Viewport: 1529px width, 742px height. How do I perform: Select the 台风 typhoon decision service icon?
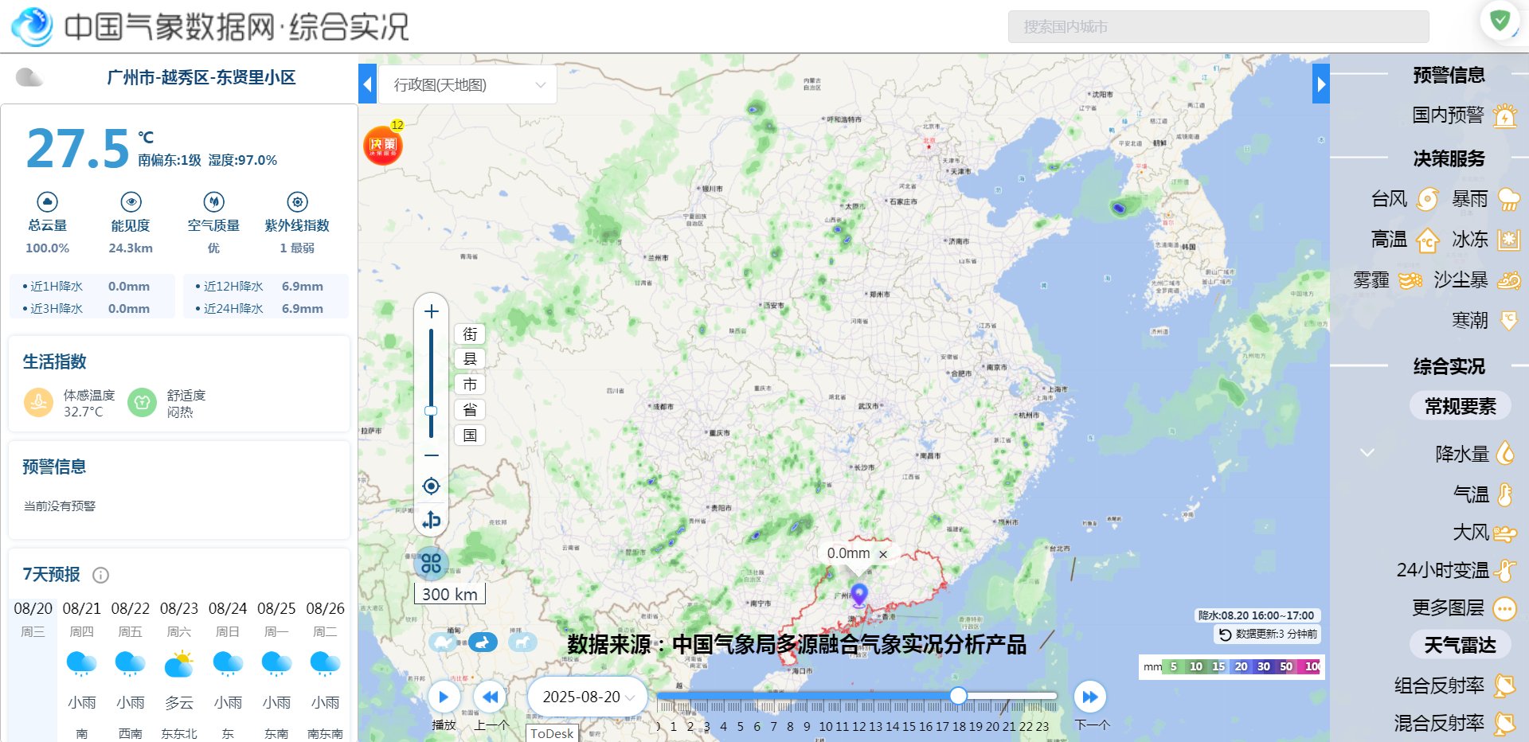(x=1428, y=199)
